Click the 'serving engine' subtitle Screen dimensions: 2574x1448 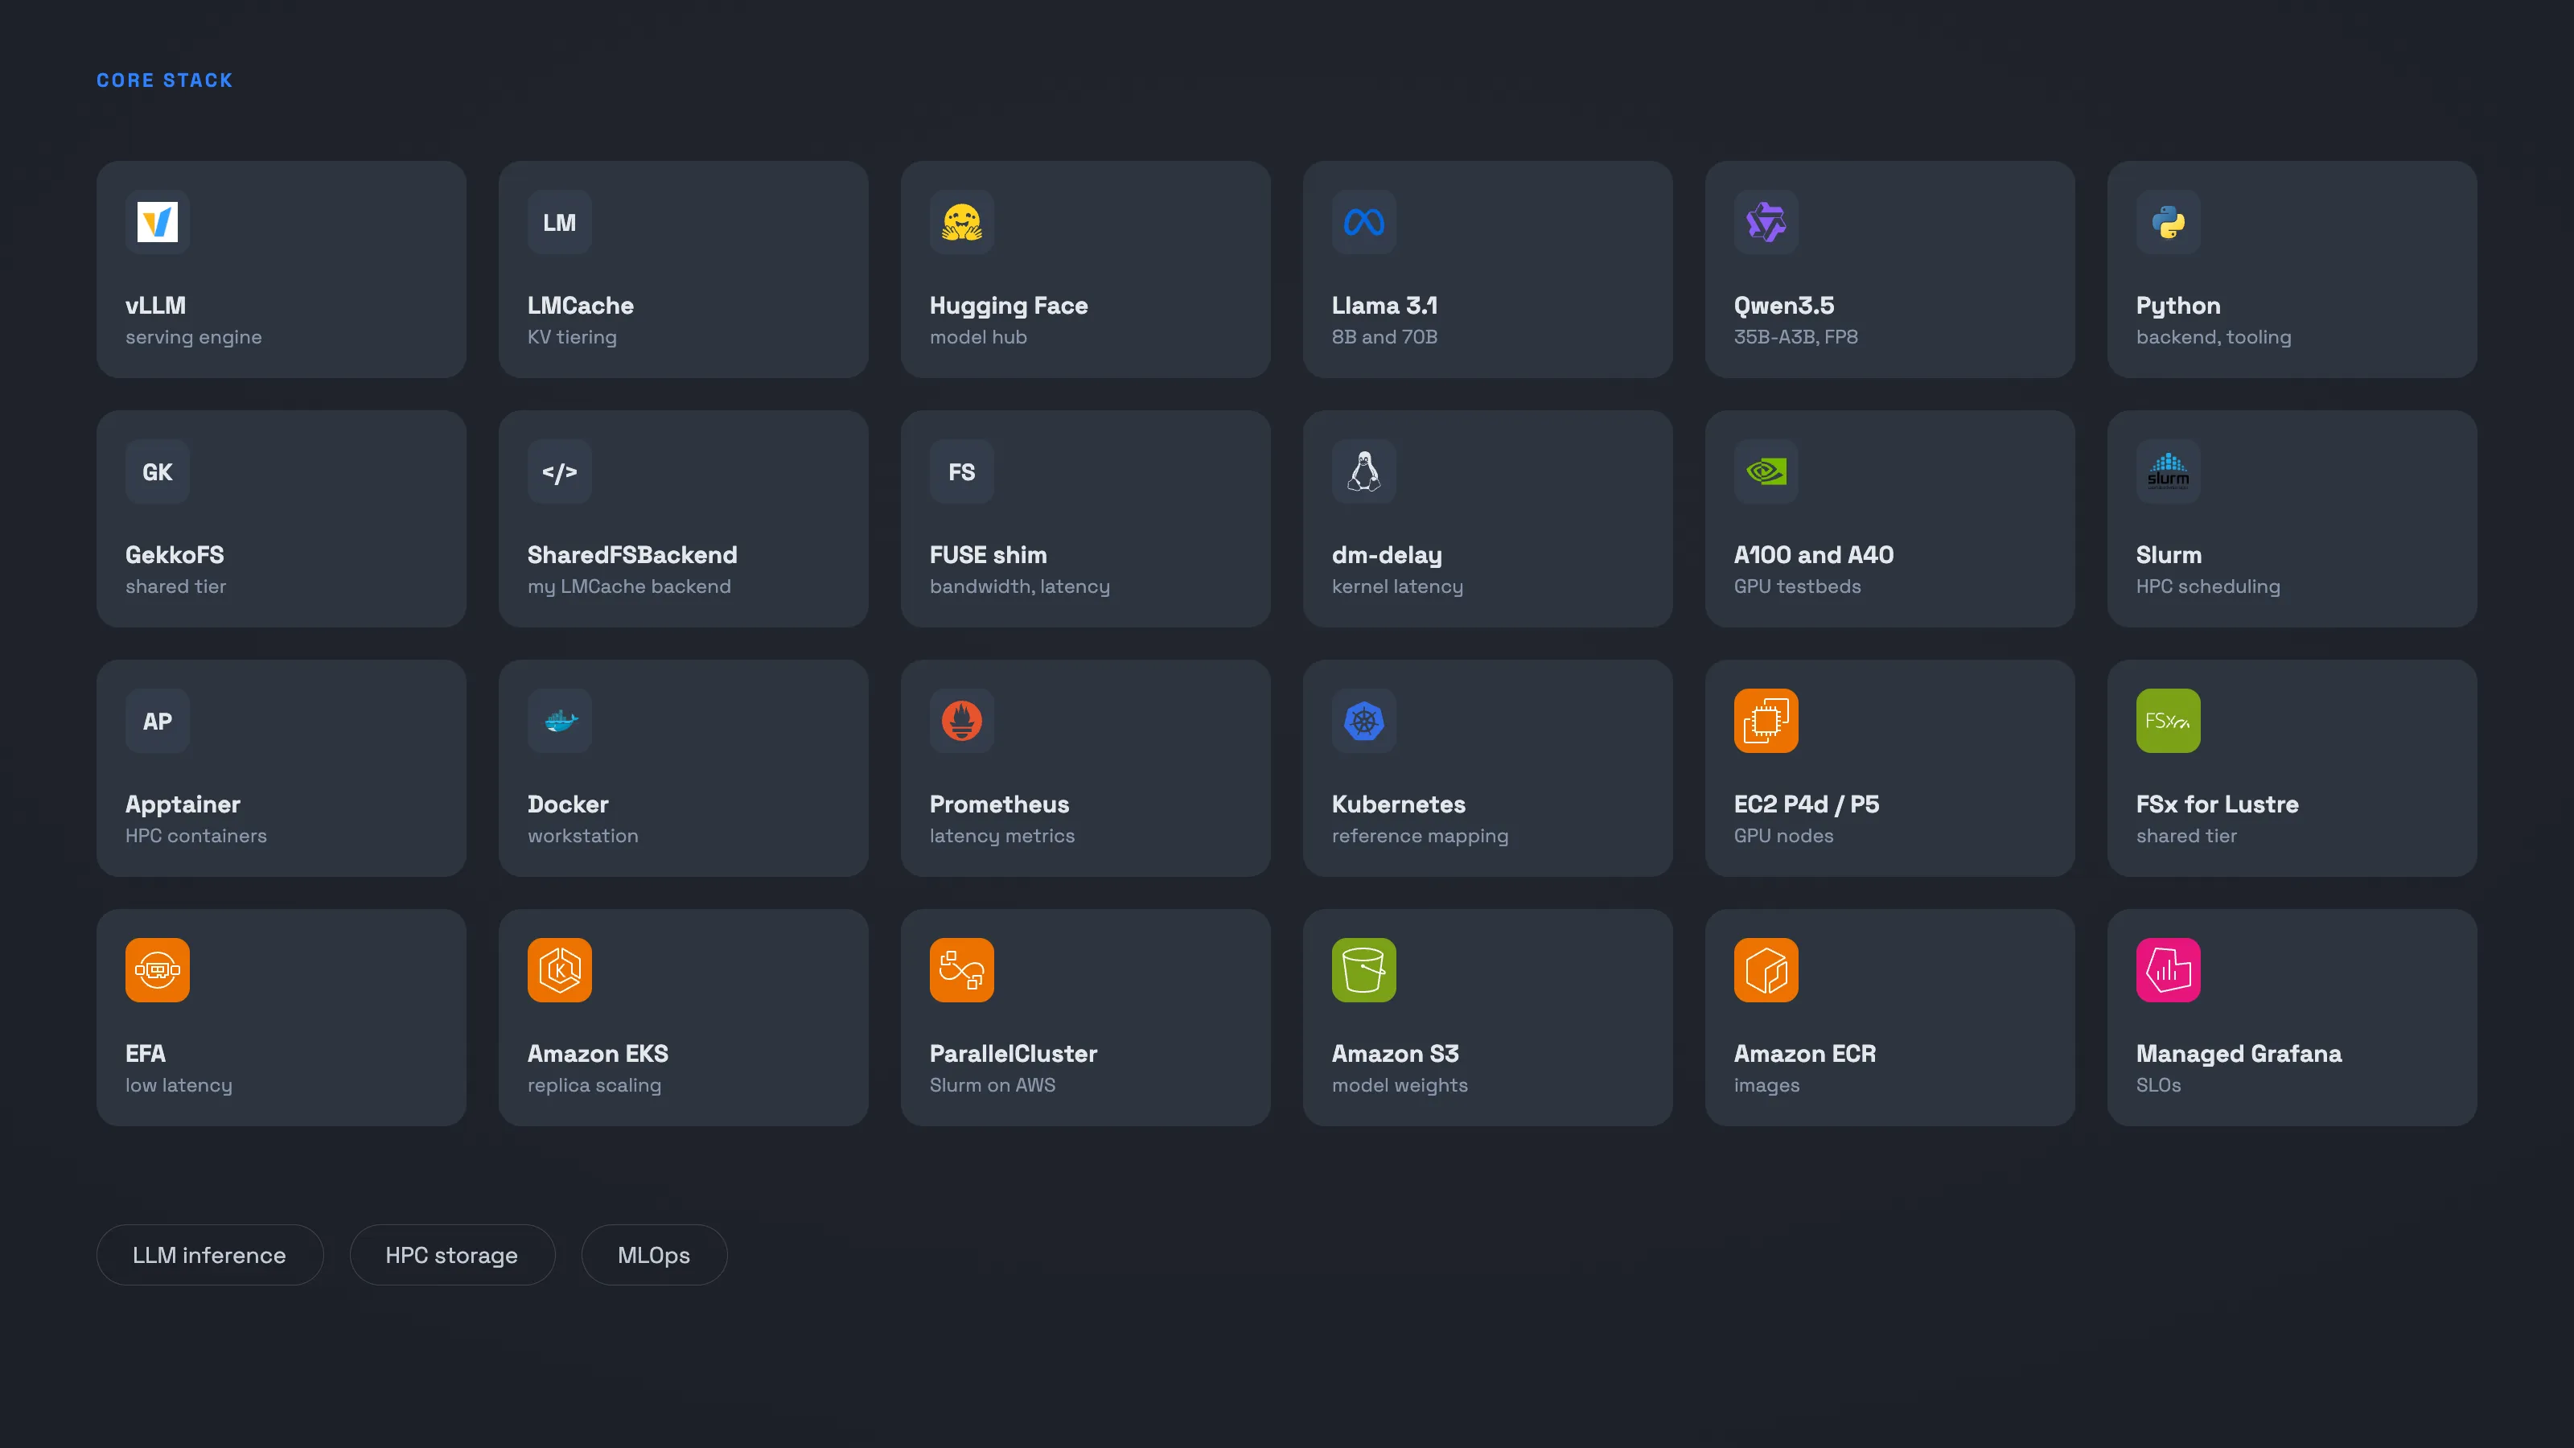coord(194,338)
